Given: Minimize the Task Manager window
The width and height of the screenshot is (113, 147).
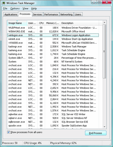Looking at the screenshot, I should click(94, 2).
